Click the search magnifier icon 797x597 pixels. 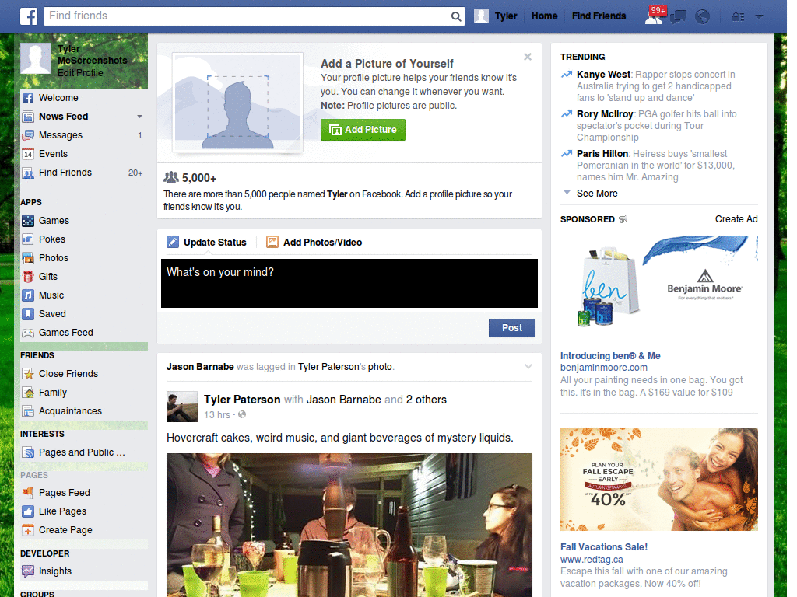click(x=456, y=17)
